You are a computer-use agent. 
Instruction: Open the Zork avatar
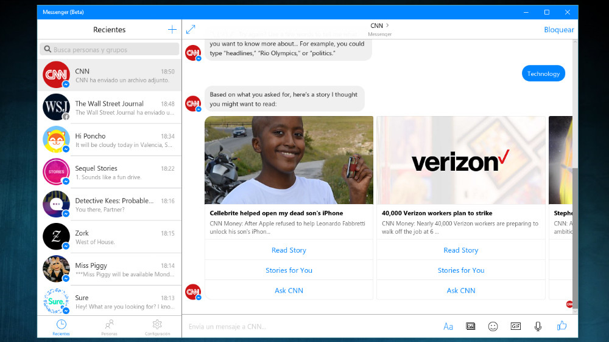tap(56, 236)
